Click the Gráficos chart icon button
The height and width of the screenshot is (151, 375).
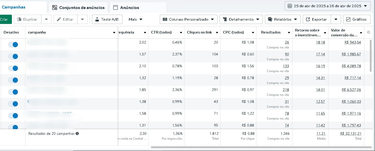point(356,19)
